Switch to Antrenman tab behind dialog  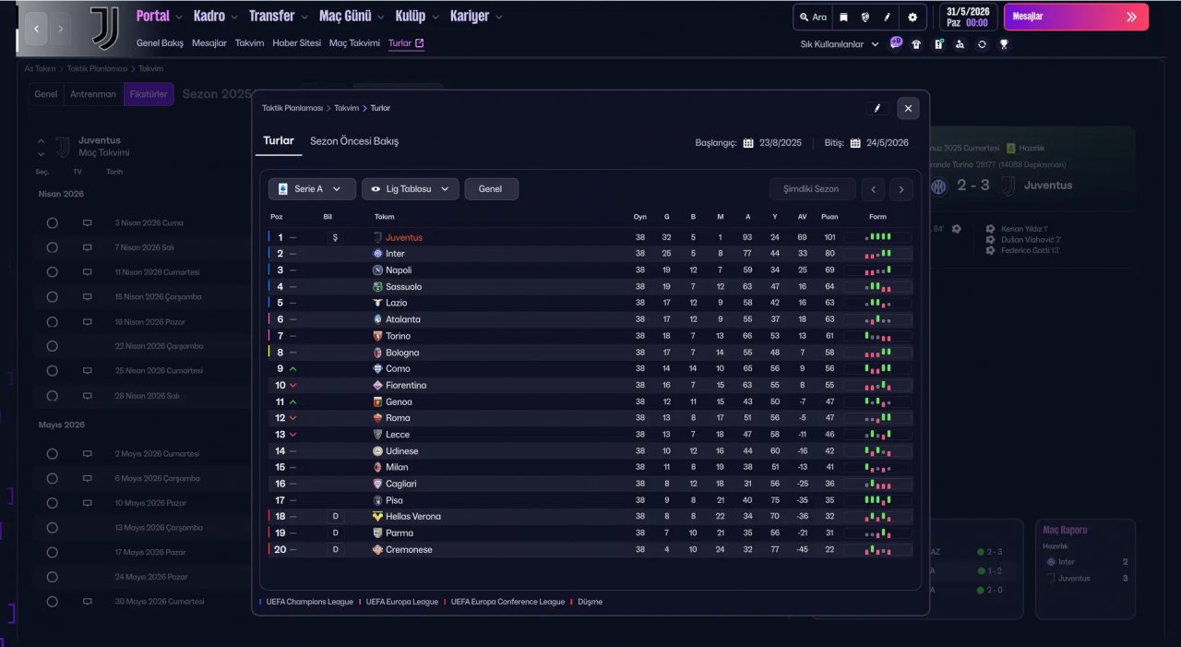(93, 94)
